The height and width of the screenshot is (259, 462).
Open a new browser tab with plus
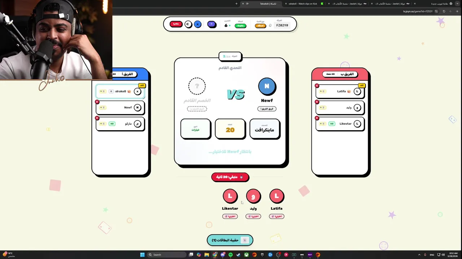coord(236,4)
